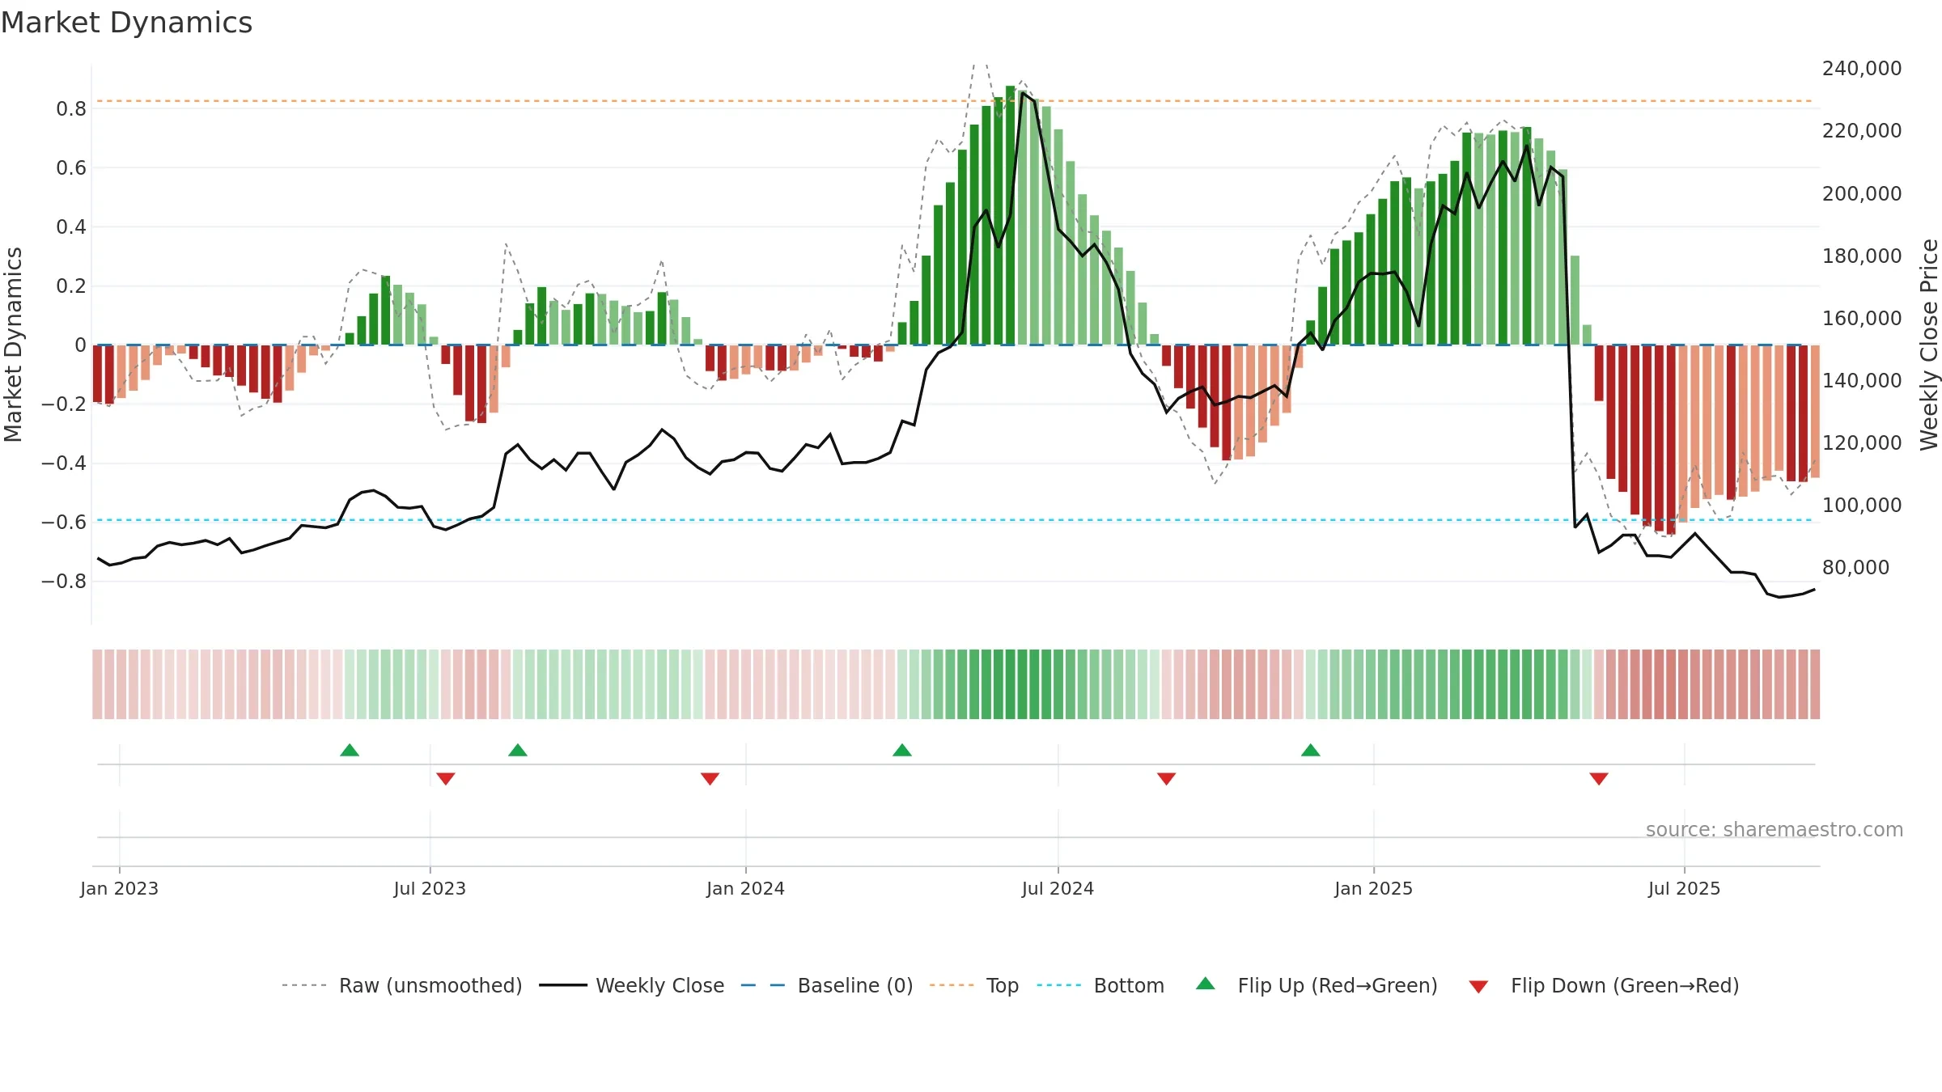1942x1092 pixels.
Task: Click the Jan 2023 axis label
Action: (119, 888)
